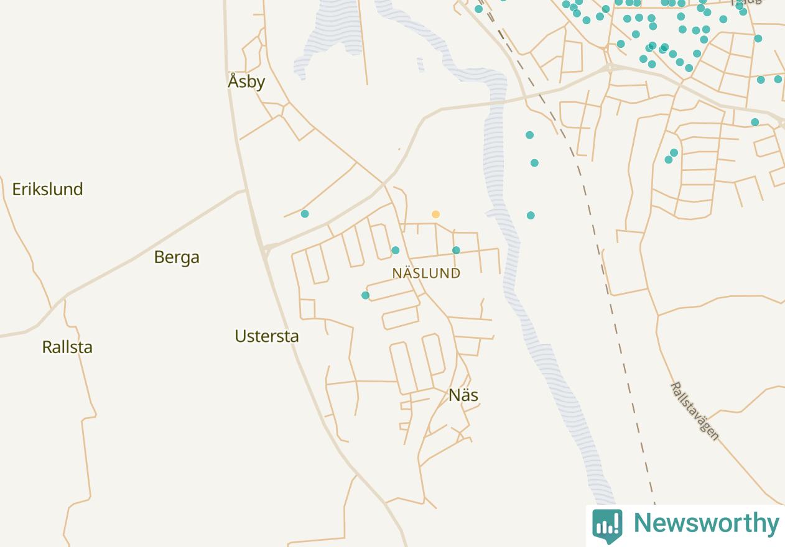Select teal marker right above NÄSLUND label
785x547 pixels.
[456, 251]
